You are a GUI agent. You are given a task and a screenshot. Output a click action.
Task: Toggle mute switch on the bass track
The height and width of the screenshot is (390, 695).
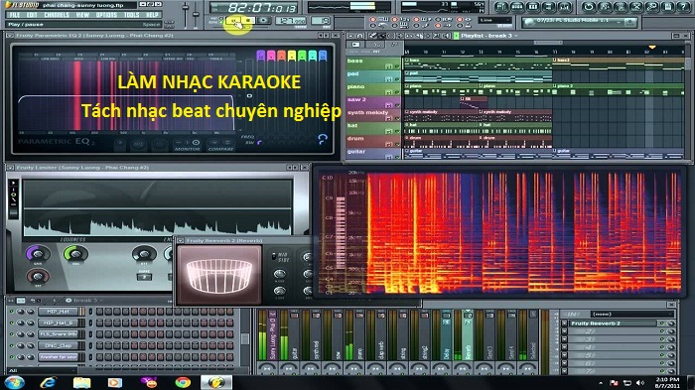coord(396,66)
